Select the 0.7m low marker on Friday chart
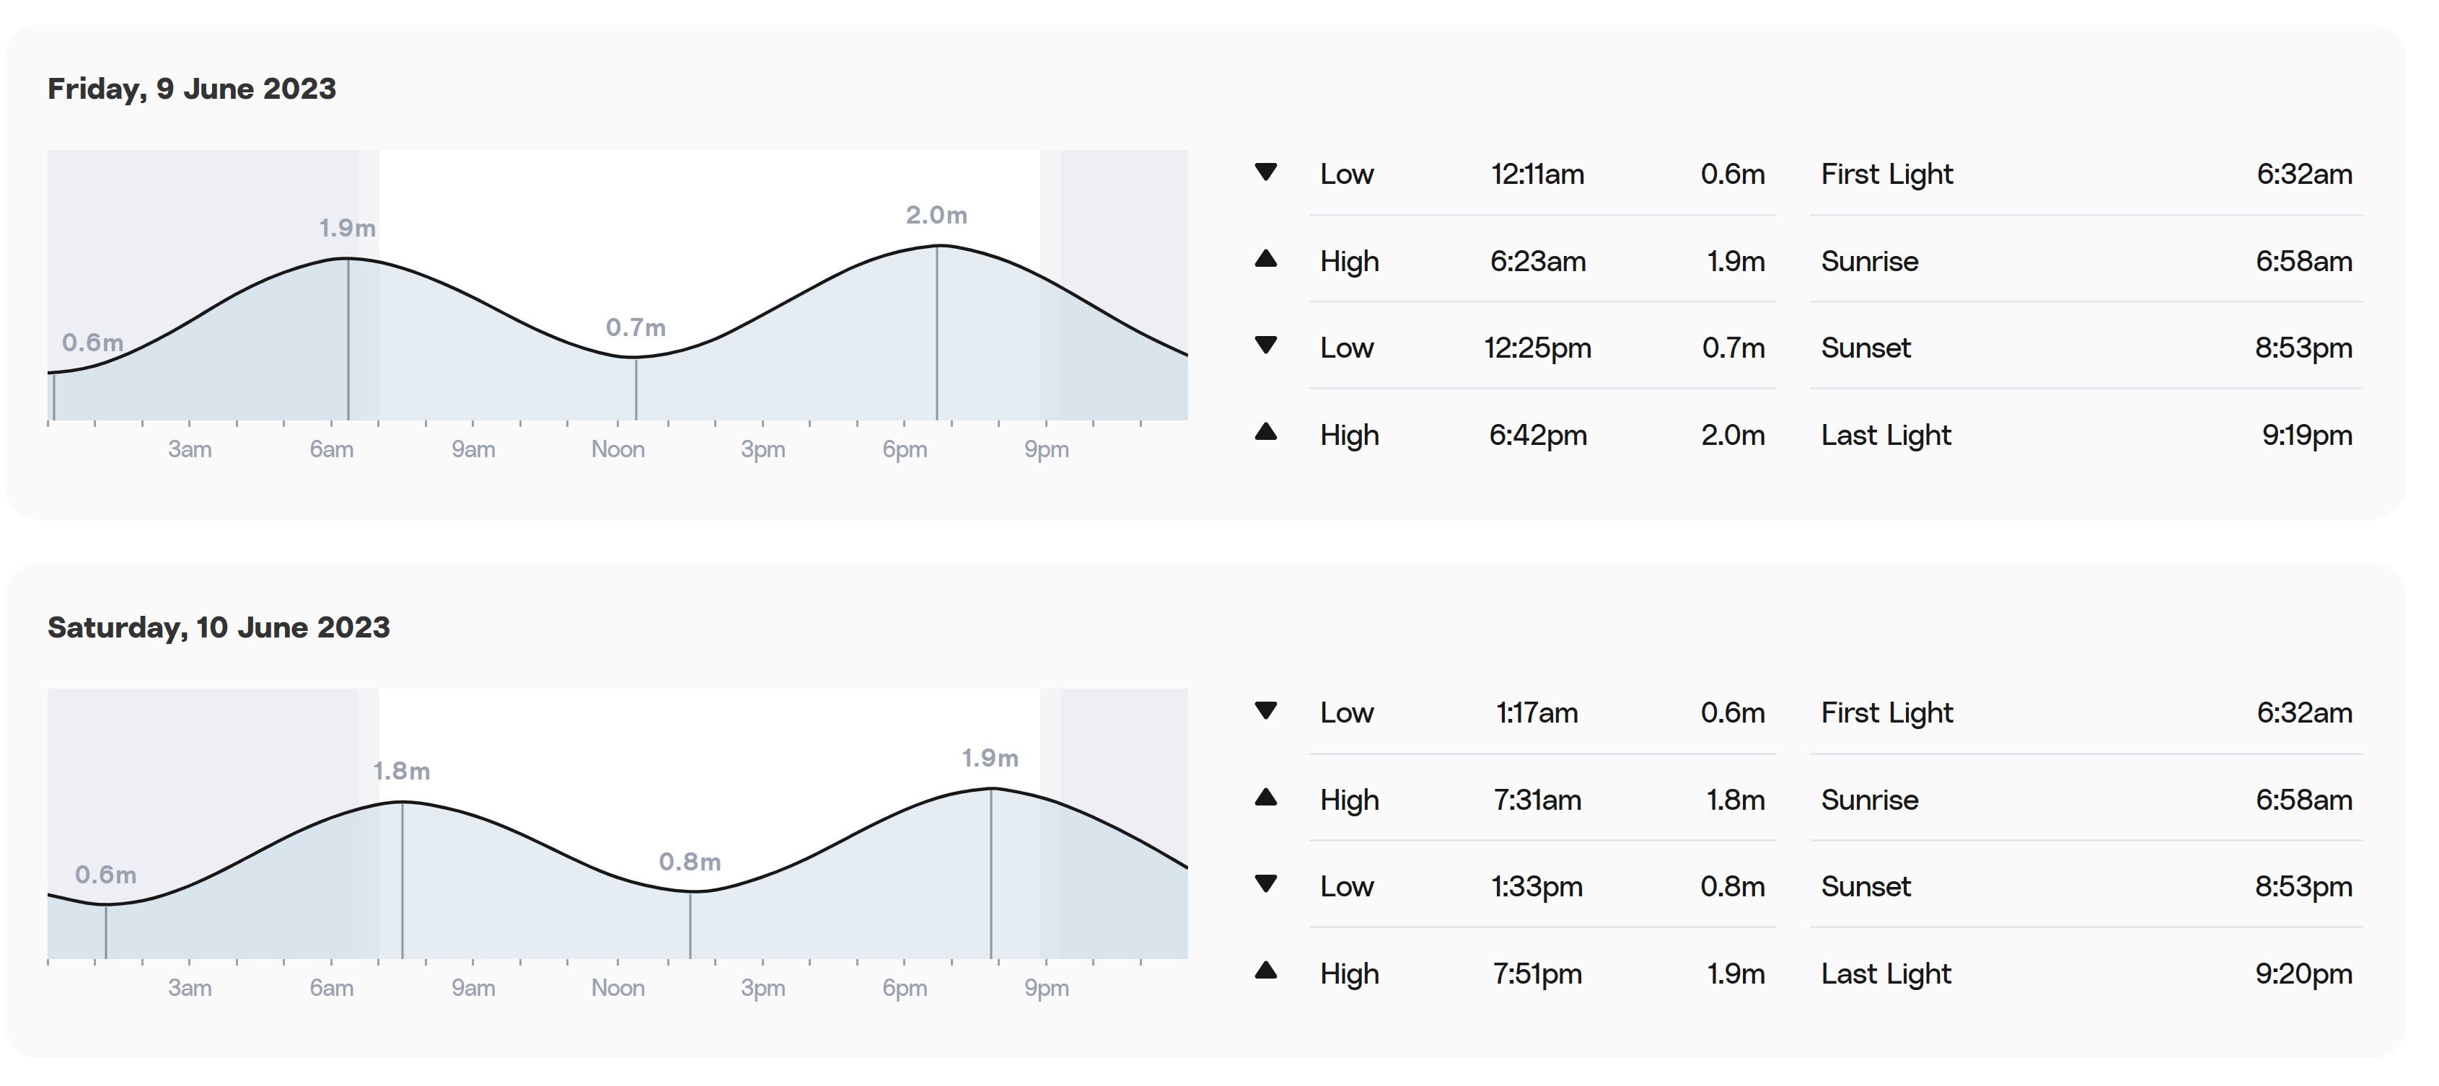 click(636, 327)
